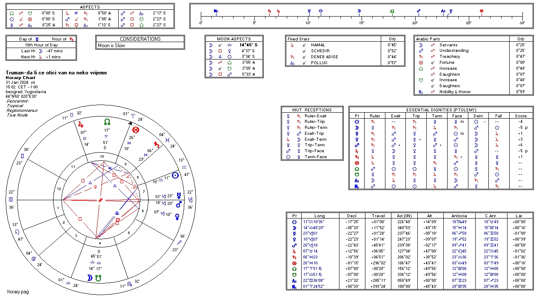This screenshot has width=539, height=298.
Task: Select the Mars marker on the degree scale
Action: tap(419, 11)
